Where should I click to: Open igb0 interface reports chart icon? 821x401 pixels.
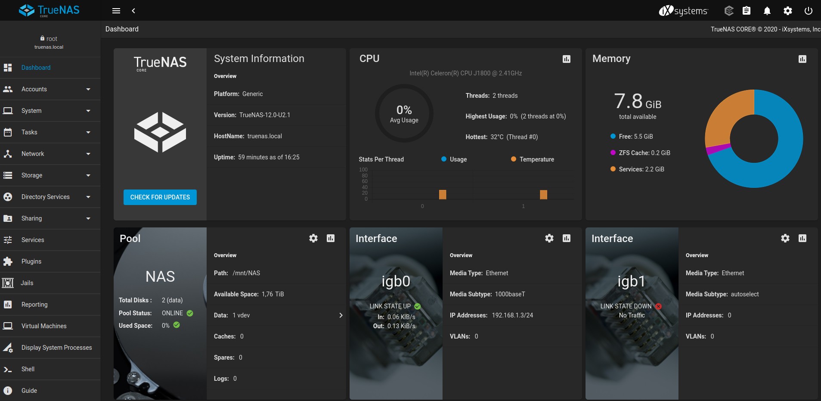[x=567, y=238]
